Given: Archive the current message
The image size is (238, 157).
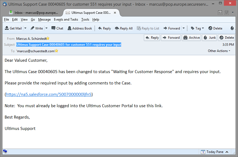Looking at the screenshot, I should click(191, 38).
